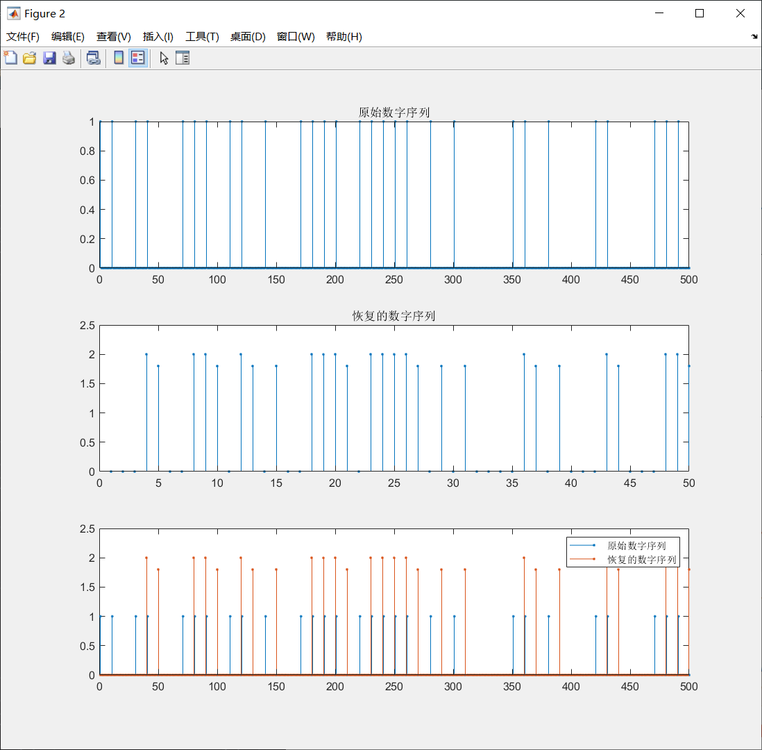Viewport: 762px width, 750px height.
Task: Click the 25 x-axis label of the middle plot
Action: (x=393, y=483)
